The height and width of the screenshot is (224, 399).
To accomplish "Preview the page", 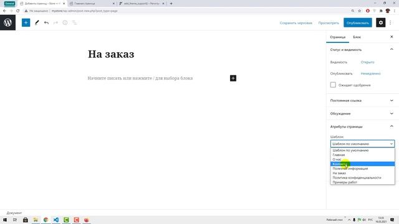I will [329, 23].
